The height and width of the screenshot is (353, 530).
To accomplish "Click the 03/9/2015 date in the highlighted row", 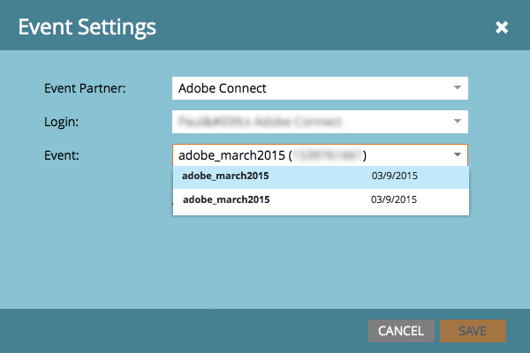I will (x=394, y=176).
